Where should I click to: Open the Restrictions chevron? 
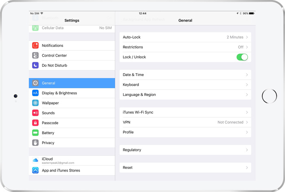(247, 47)
